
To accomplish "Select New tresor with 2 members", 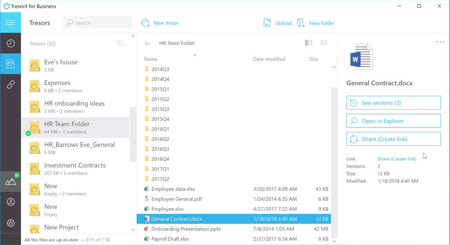I will pos(75,189).
